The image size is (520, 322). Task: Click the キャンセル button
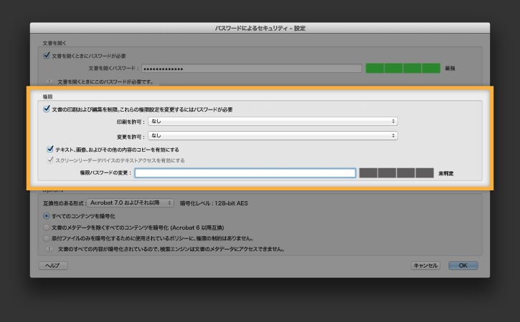tap(425, 265)
